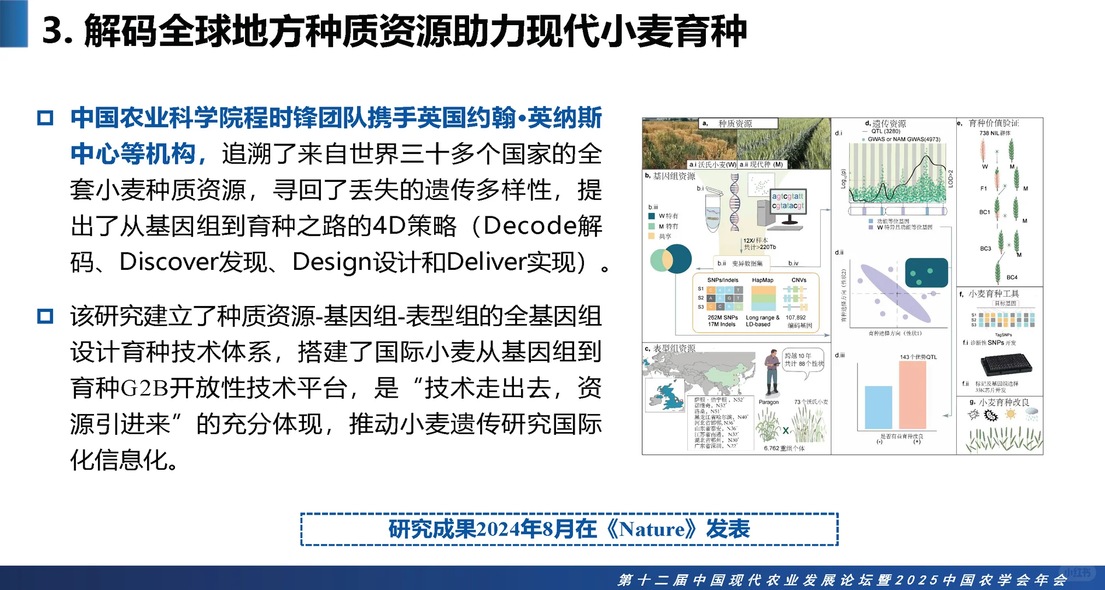Click the HapMap label in variant box
This screenshot has height=590, width=1105.
point(762,280)
